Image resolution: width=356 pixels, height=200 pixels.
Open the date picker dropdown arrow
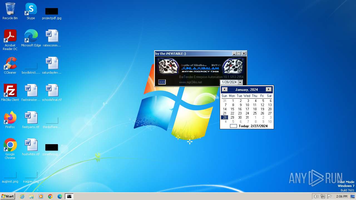click(240, 82)
